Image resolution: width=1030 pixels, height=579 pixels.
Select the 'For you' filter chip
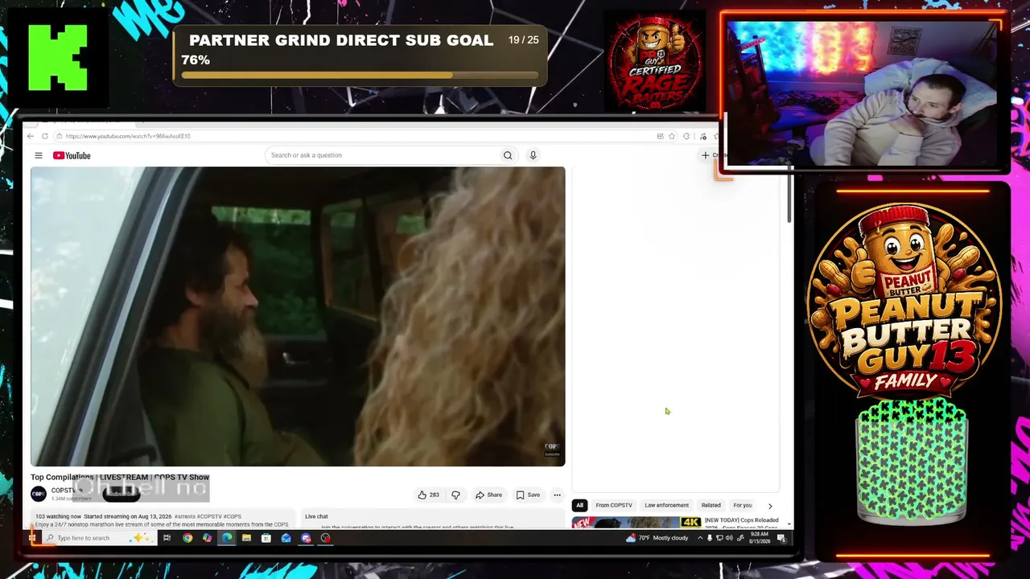pos(743,505)
